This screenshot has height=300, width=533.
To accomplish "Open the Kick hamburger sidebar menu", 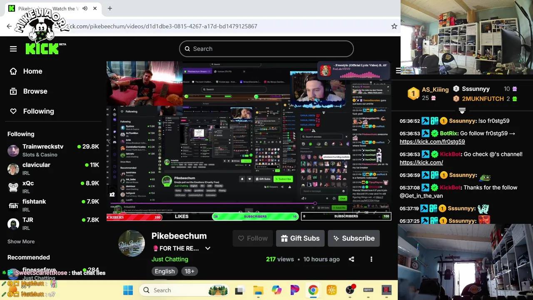I will tap(13, 49).
